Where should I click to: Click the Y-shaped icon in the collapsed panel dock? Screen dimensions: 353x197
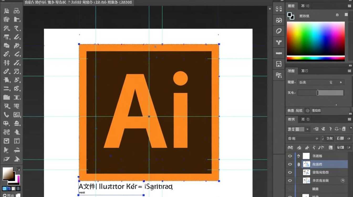(x=279, y=42)
